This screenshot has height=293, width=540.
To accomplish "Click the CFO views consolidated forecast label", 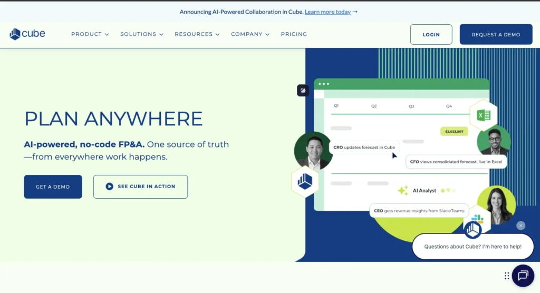I will [x=456, y=161].
